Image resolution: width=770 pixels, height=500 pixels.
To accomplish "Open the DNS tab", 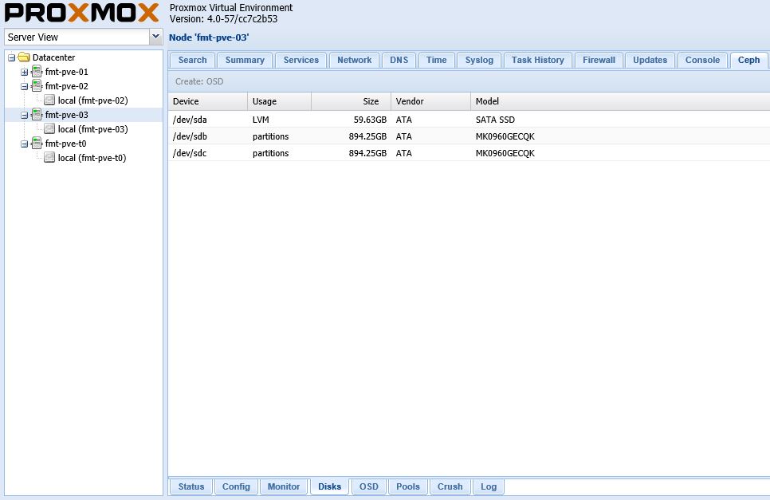I will click(399, 60).
